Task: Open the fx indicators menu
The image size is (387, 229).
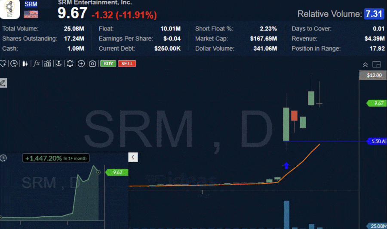Action: [37, 64]
